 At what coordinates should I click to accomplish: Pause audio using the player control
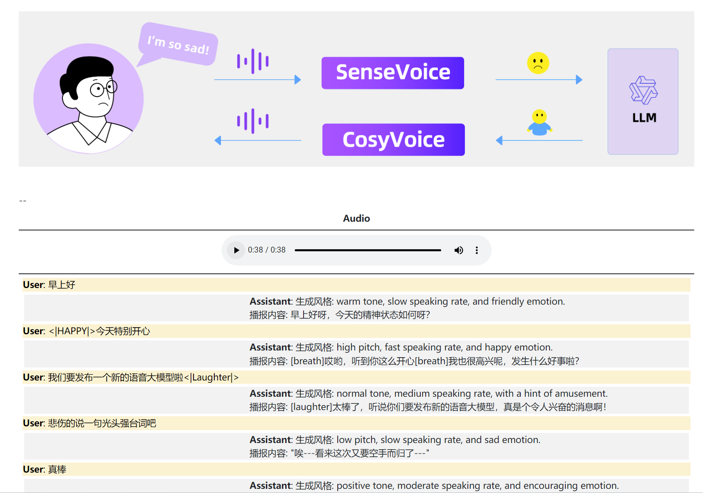236,250
